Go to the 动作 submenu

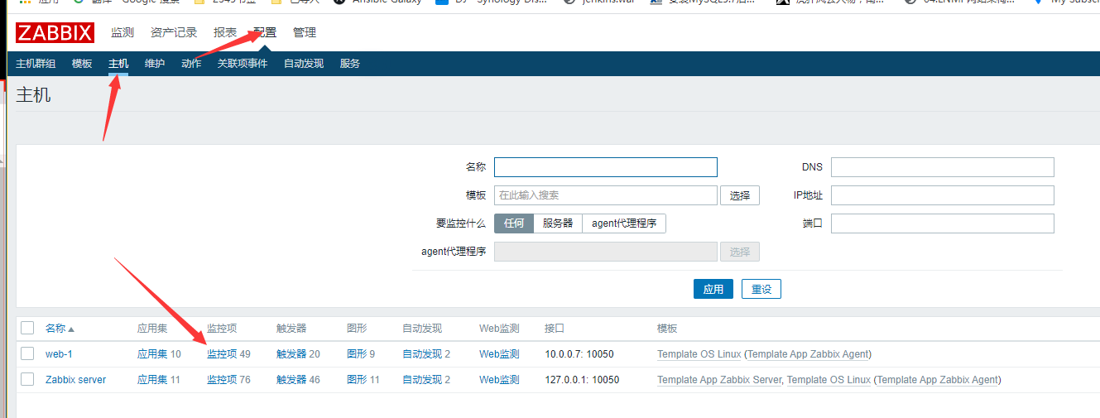pos(191,64)
